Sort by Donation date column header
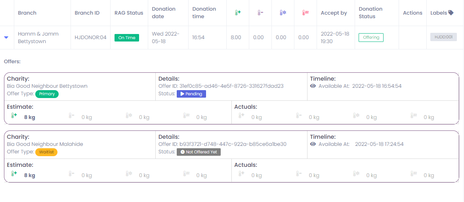 click(164, 13)
